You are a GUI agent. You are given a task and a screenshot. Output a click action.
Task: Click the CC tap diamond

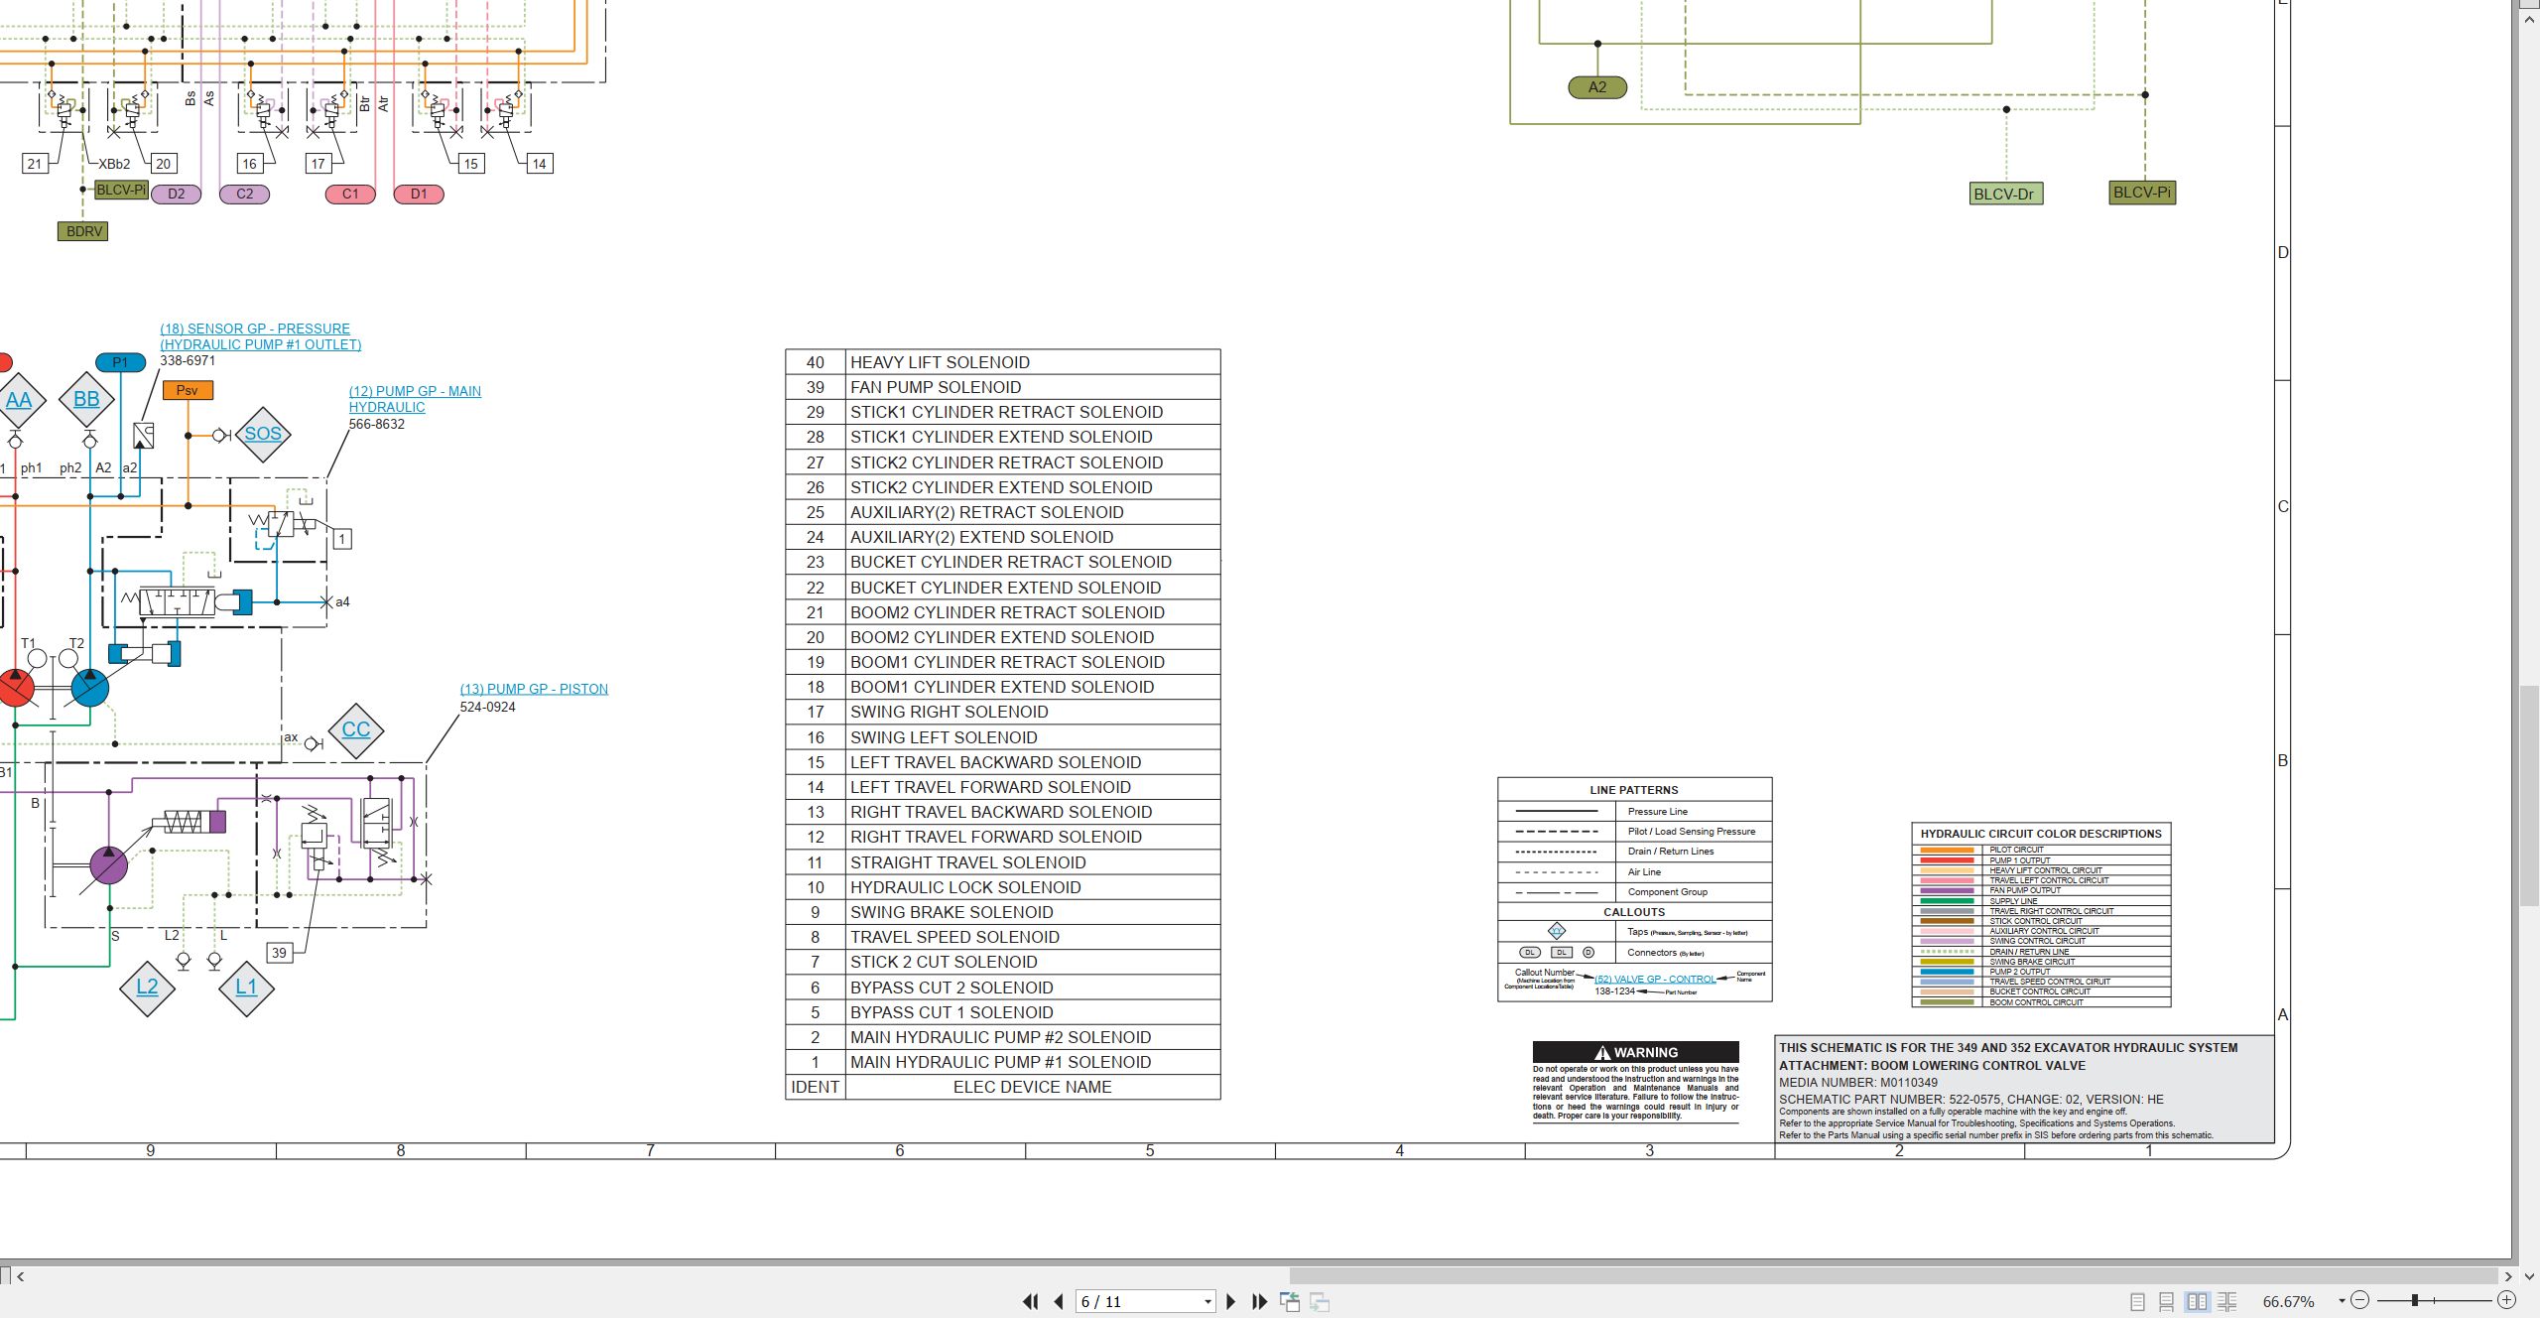(x=355, y=730)
